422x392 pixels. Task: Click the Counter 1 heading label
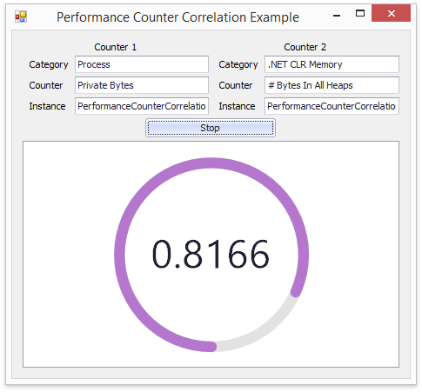tap(115, 47)
